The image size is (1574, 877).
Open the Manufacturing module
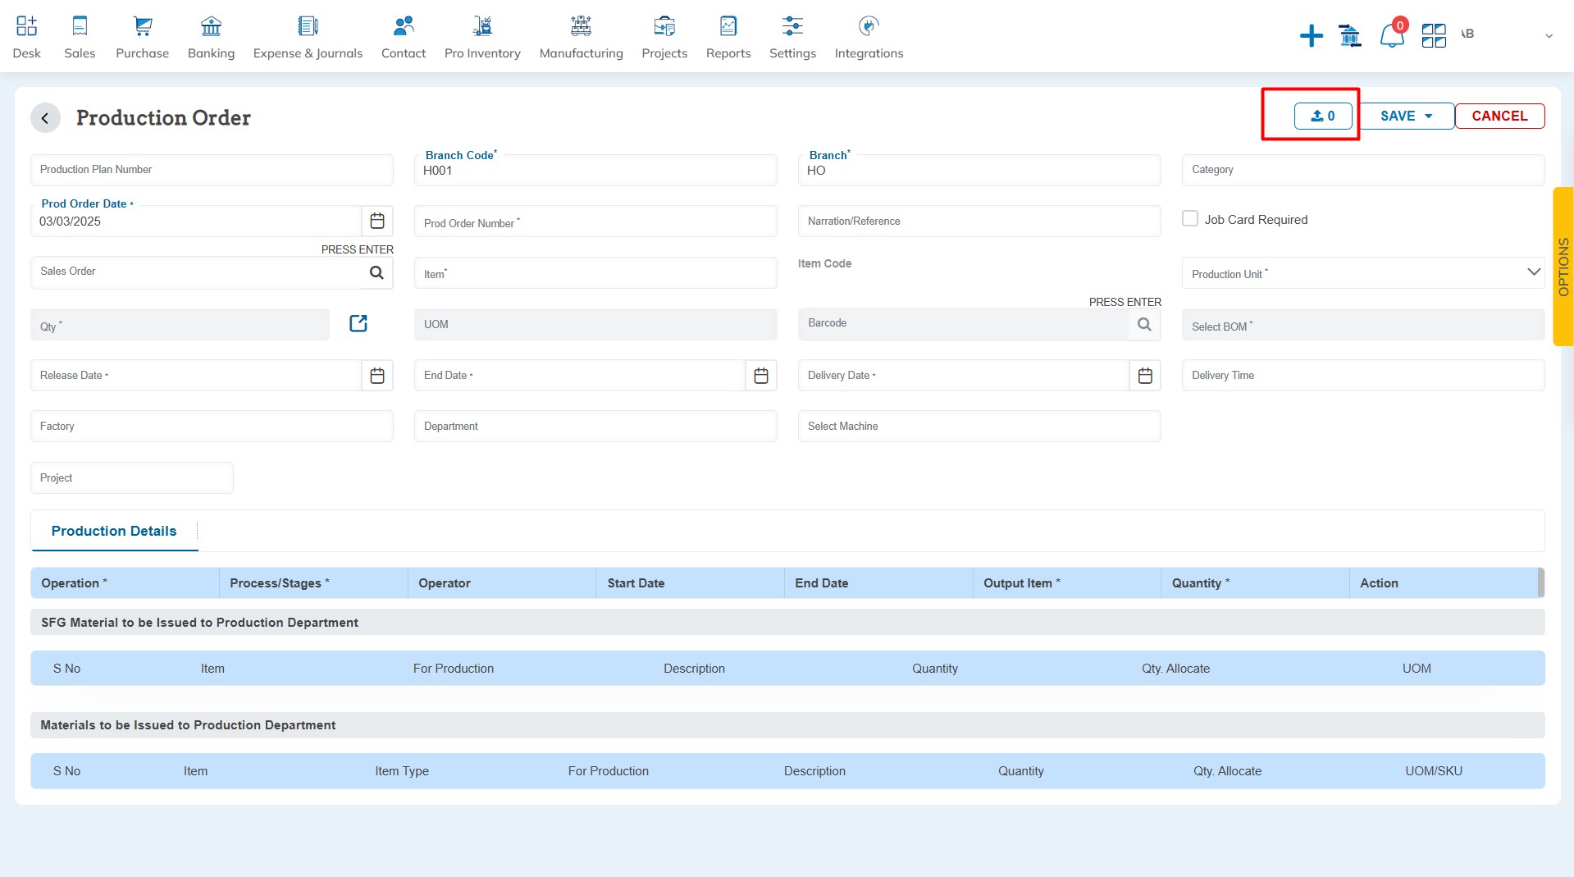(581, 37)
